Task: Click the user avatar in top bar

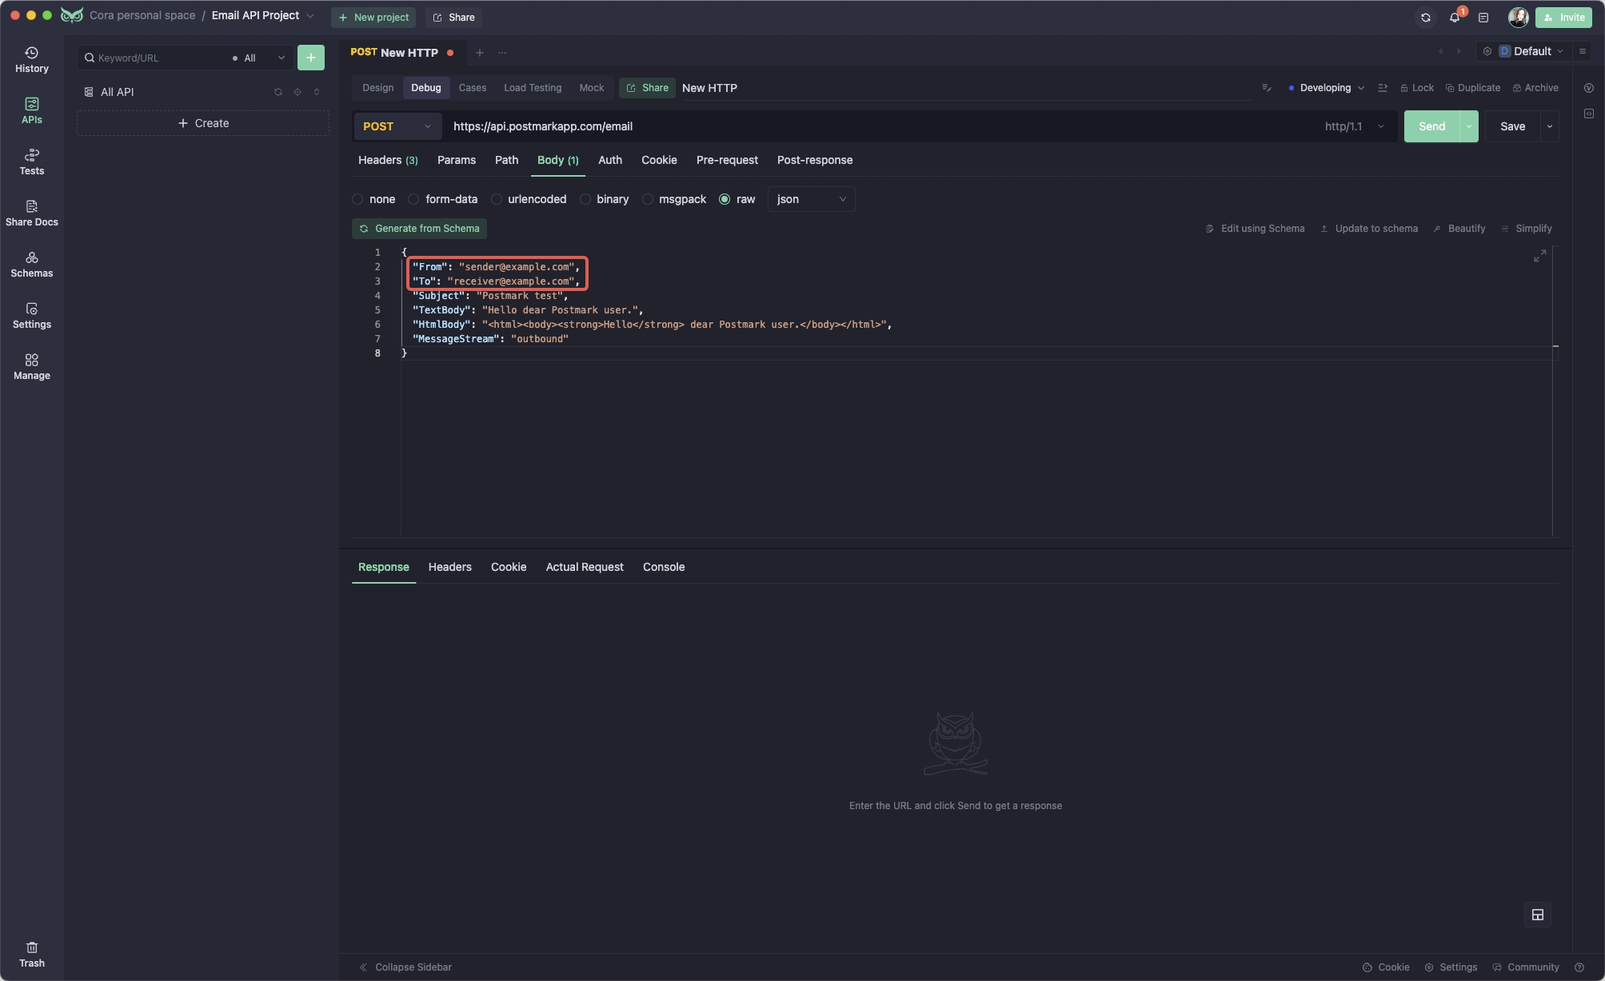Action: click(x=1518, y=17)
